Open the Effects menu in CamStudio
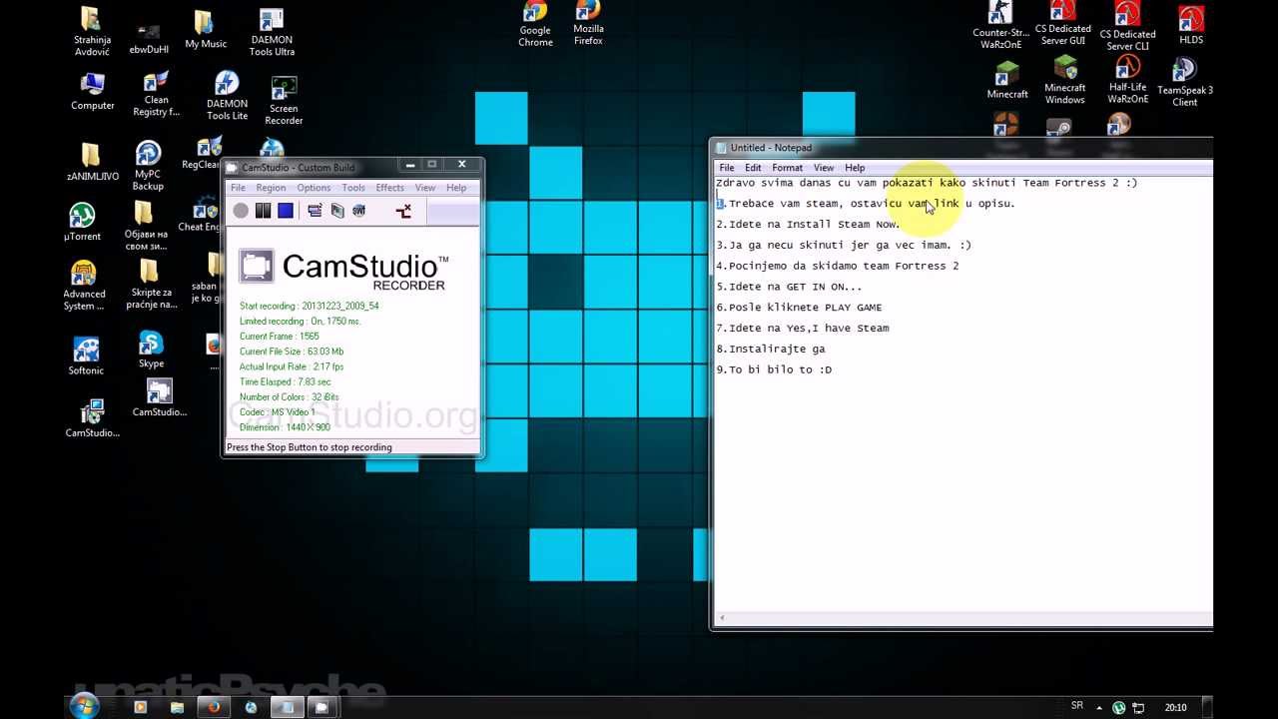The width and height of the screenshot is (1278, 719). 389,188
